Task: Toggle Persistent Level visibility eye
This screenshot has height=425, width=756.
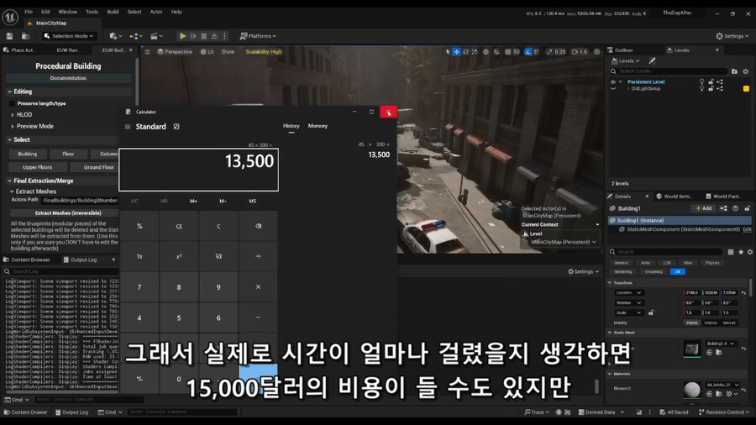Action: [x=613, y=82]
